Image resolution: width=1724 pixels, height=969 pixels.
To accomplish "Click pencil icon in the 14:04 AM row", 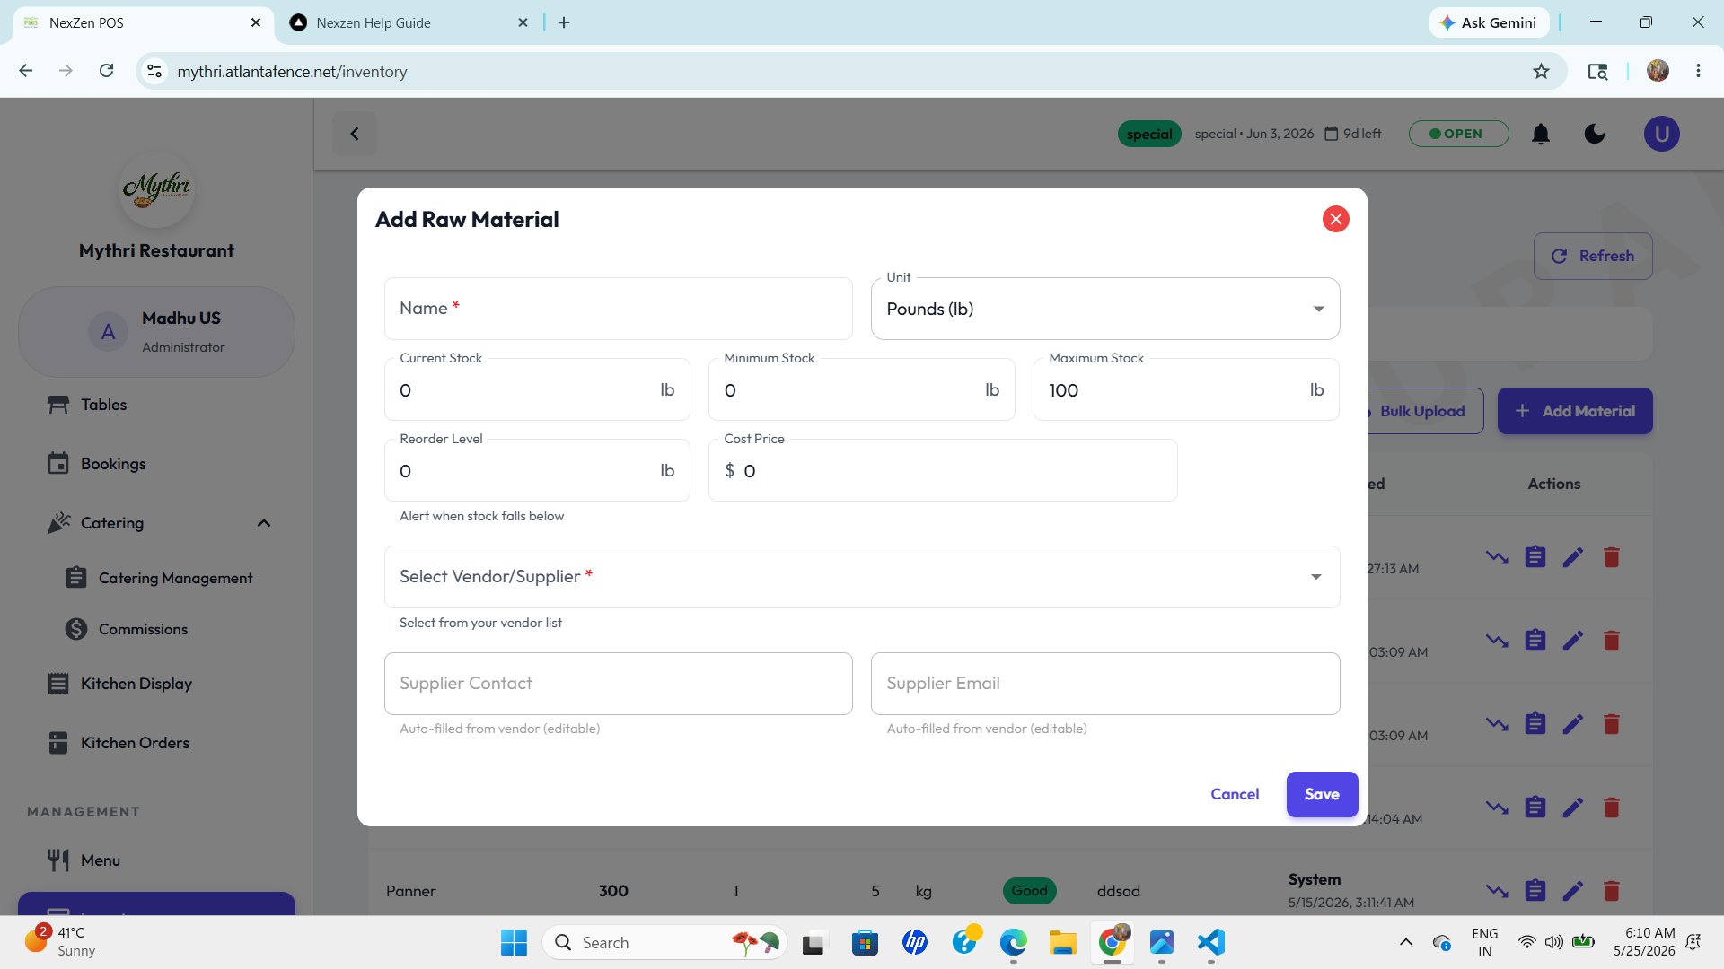I will (1572, 807).
